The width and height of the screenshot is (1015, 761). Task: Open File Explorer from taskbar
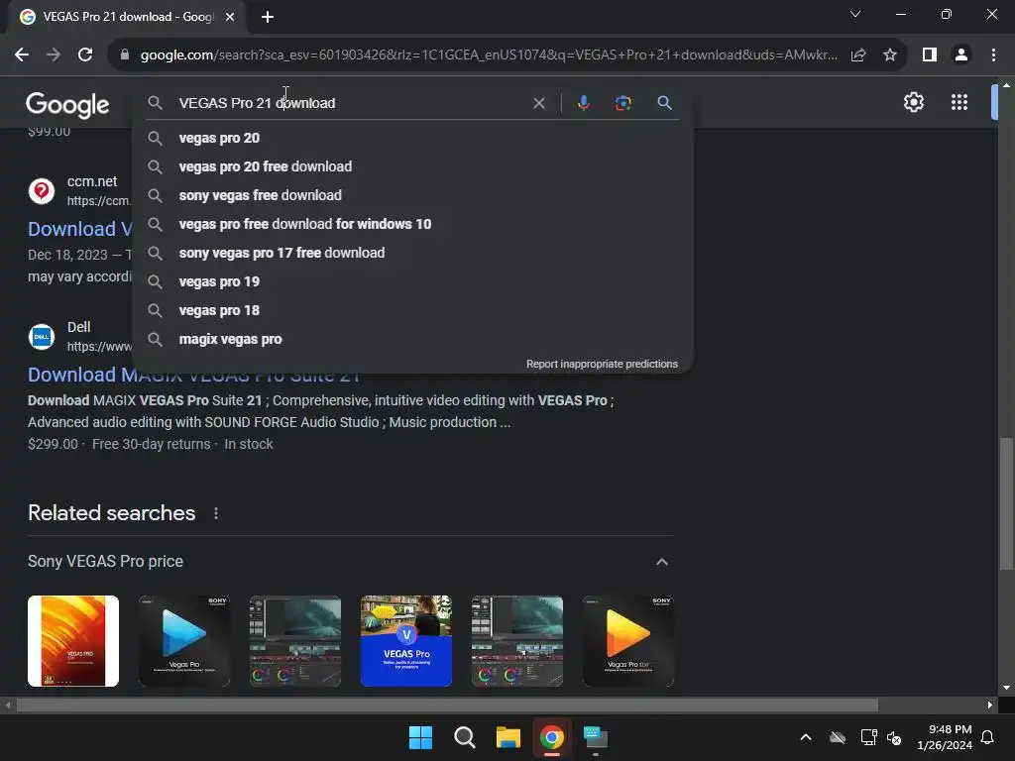point(508,737)
